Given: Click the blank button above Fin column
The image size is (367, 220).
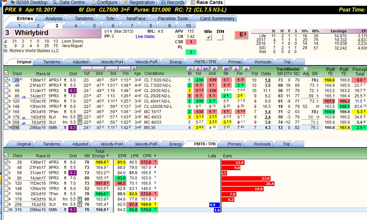Looking at the screenshot, I should click(x=125, y=69).
